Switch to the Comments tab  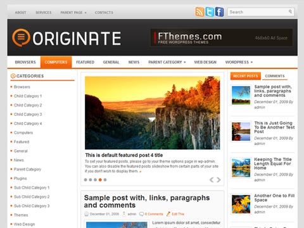click(275, 76)
